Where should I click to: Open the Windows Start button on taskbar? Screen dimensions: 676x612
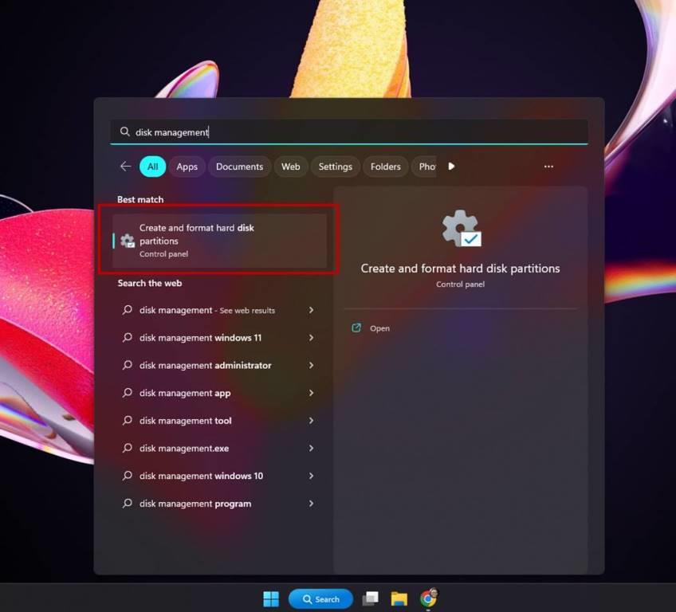(x=271, y=599)
